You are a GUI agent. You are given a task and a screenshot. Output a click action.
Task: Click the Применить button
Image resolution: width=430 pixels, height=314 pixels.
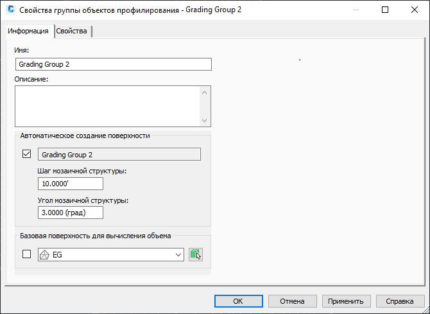point(346,301)
